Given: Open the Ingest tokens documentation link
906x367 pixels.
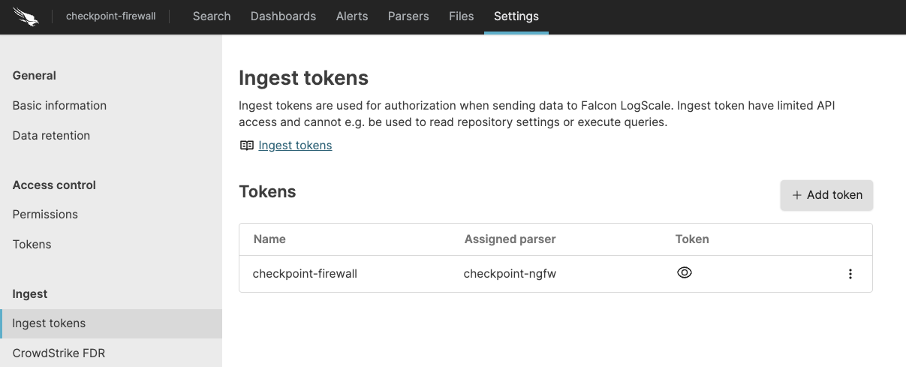Looking at the screenshot, I should (x=295, y=146).
